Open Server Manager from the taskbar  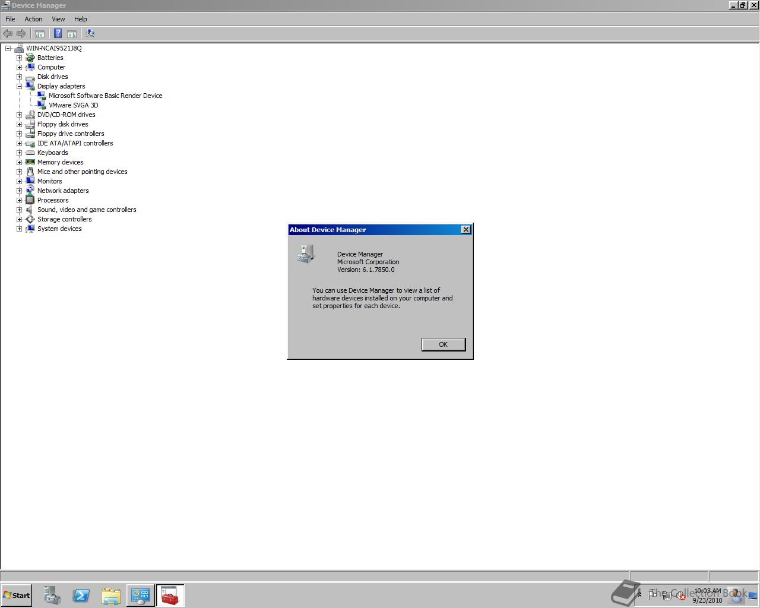52,596
